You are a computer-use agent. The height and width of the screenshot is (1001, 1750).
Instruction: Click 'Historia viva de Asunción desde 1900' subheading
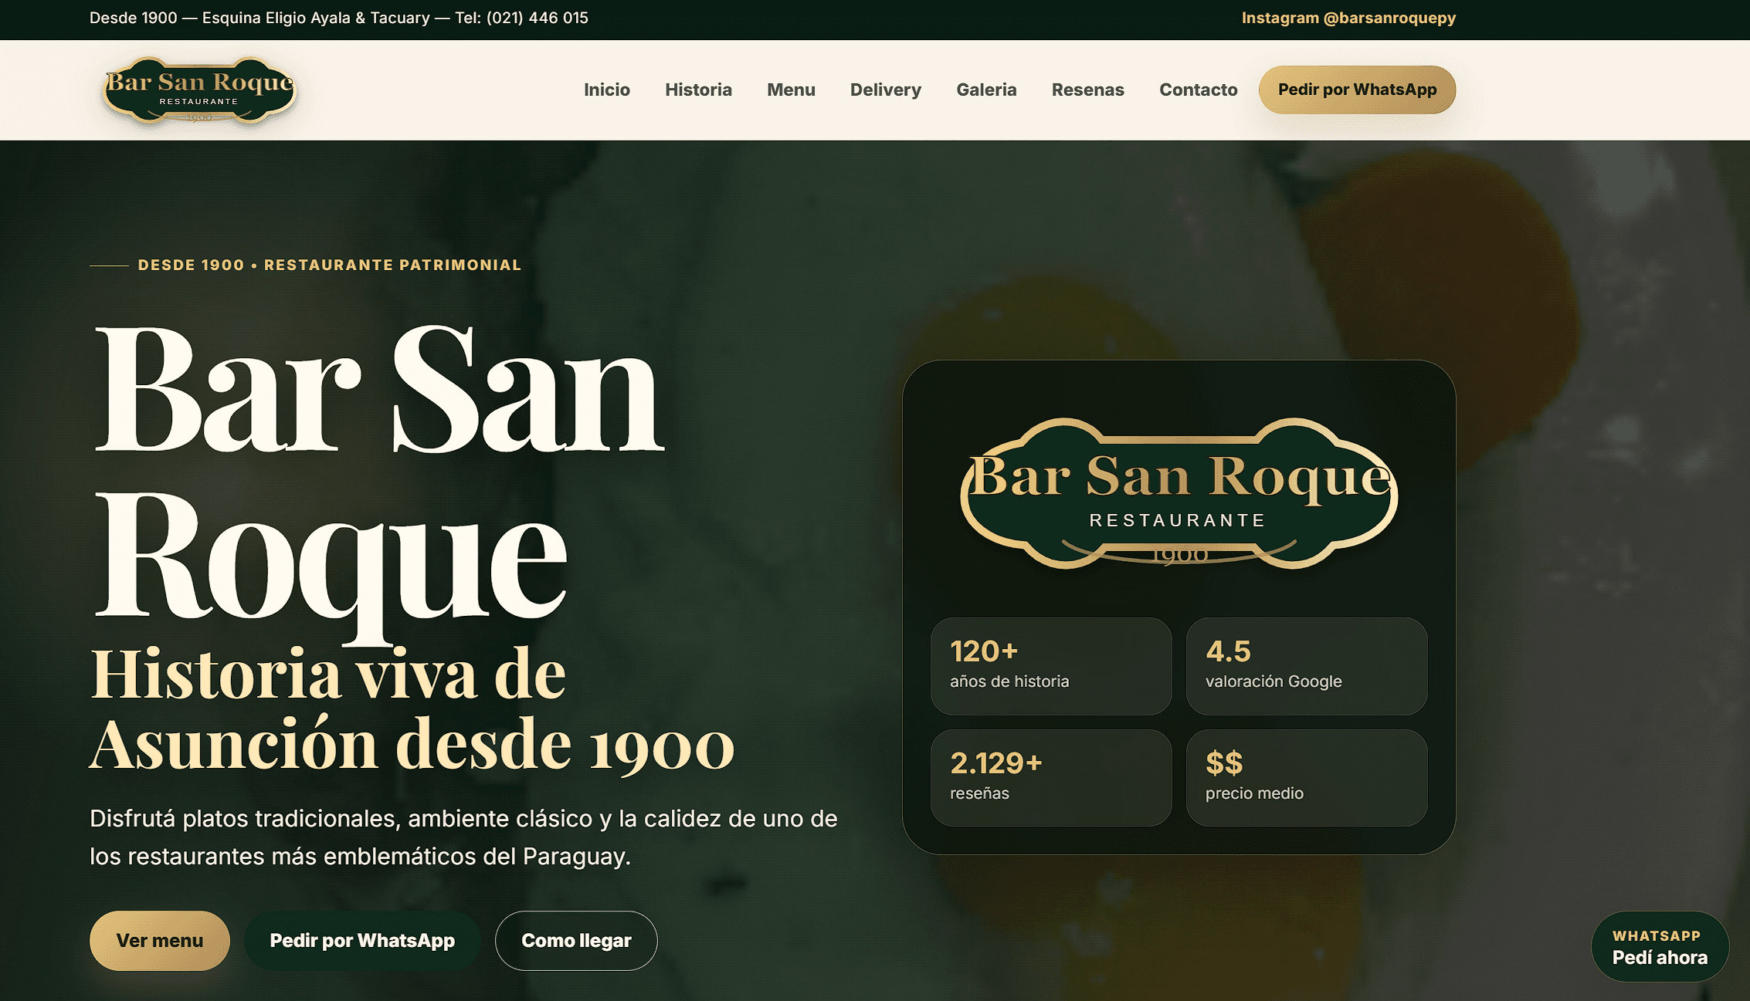click(412, 710)
